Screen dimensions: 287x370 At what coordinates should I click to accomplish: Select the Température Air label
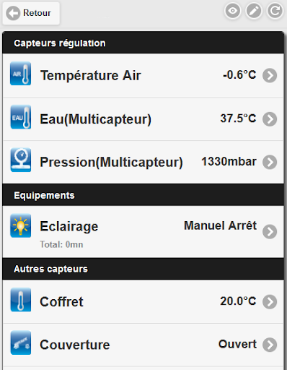click(91, 75)
